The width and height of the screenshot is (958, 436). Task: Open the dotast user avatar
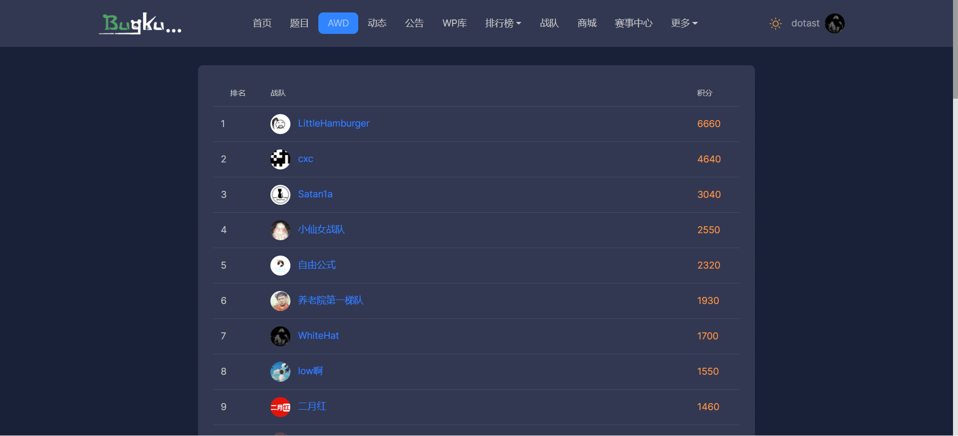tap(835, 23)
